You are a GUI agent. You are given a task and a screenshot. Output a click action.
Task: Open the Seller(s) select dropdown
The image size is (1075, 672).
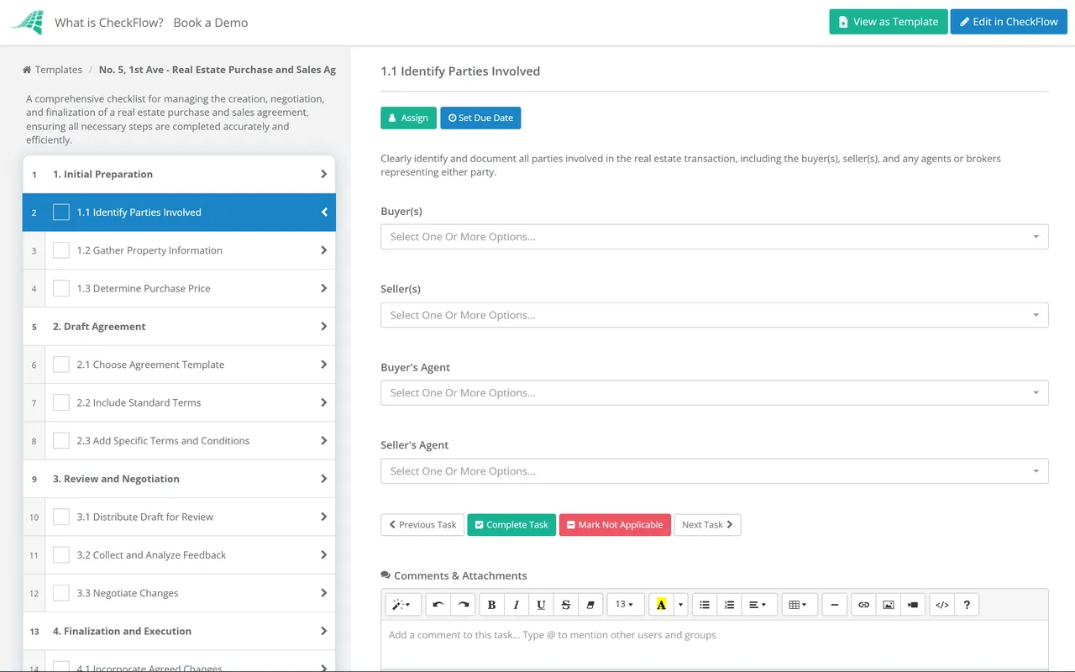715,315
